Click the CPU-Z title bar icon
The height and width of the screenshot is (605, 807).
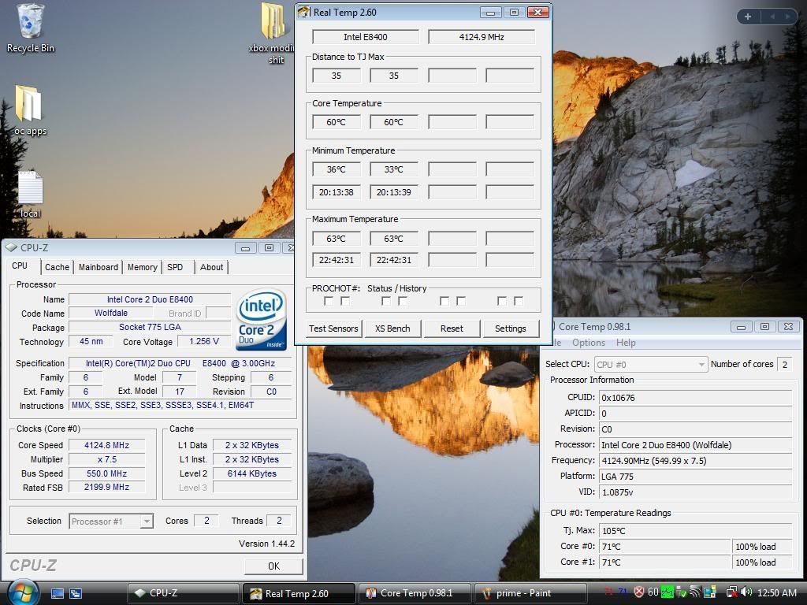coord(11,247)
